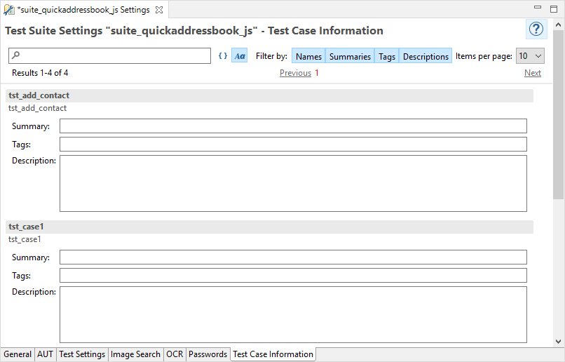Click the search magnifier icon in filter field
The width and height of the screenshot is (565, 362).
[x=17, y=55]
